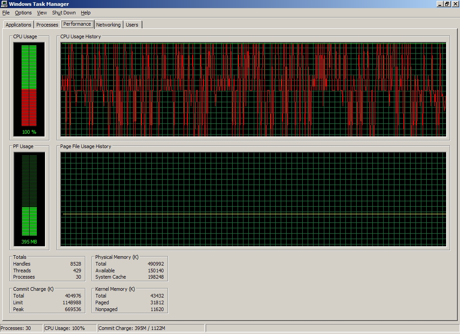Click Commit Charge Total value 404976
Viewport: 460px width, 334px height.
pyautogui.click(x=73, y=296)
